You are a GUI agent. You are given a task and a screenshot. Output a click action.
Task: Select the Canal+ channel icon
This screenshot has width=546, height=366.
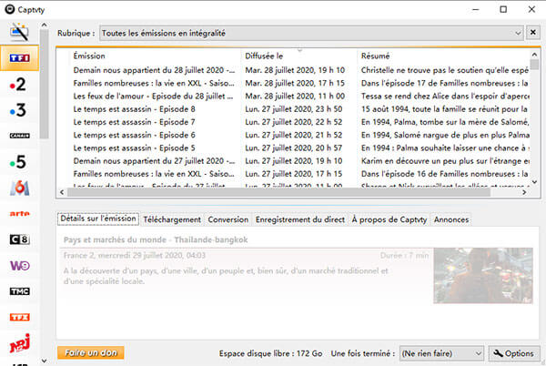(x=19, y=136)
